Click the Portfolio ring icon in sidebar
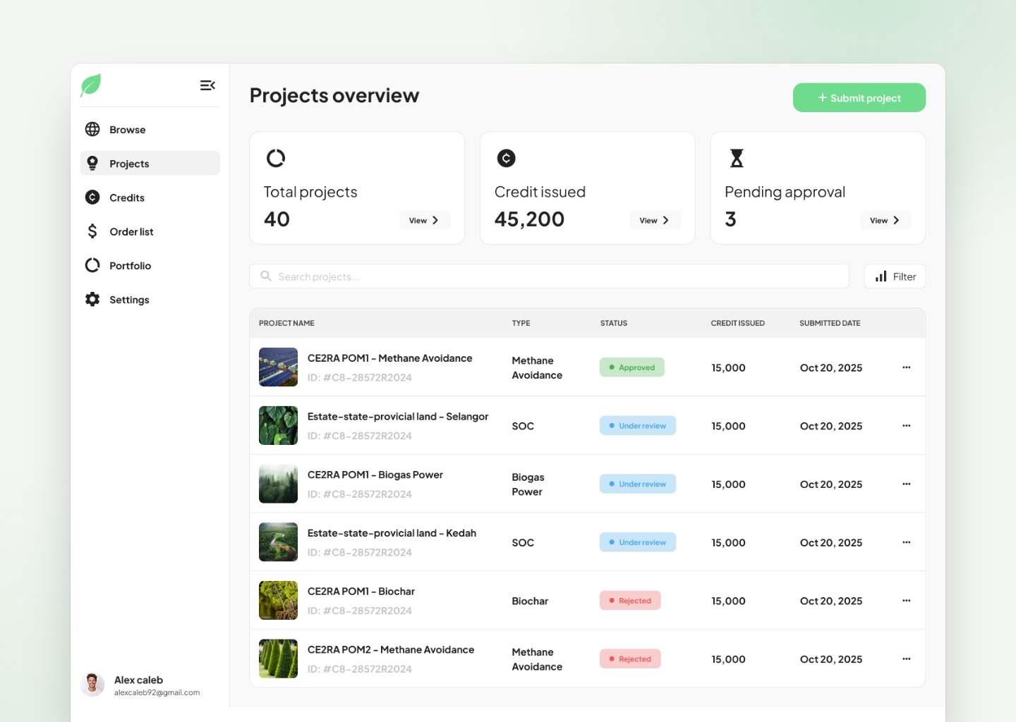The image size is (1016, 722). tap(92, 265)
